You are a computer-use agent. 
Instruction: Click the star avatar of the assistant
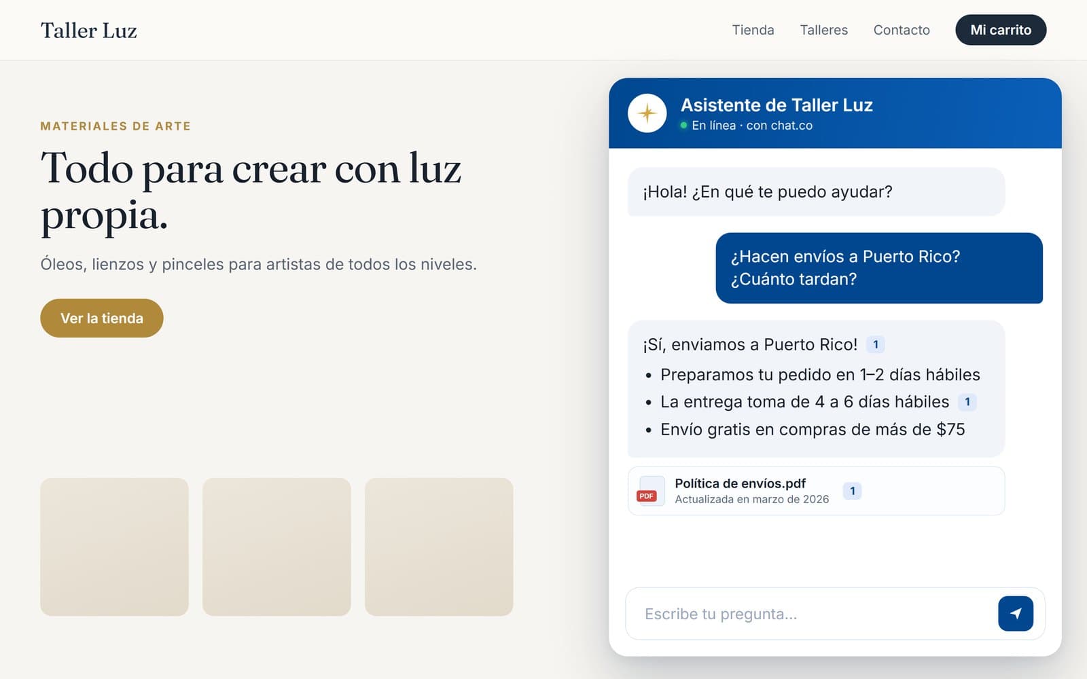647,113
